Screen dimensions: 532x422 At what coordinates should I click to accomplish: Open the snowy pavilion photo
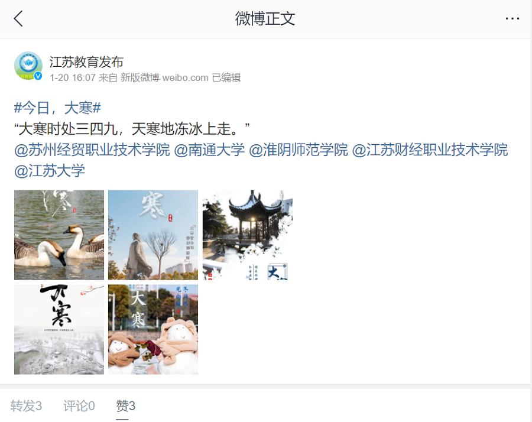247,235
